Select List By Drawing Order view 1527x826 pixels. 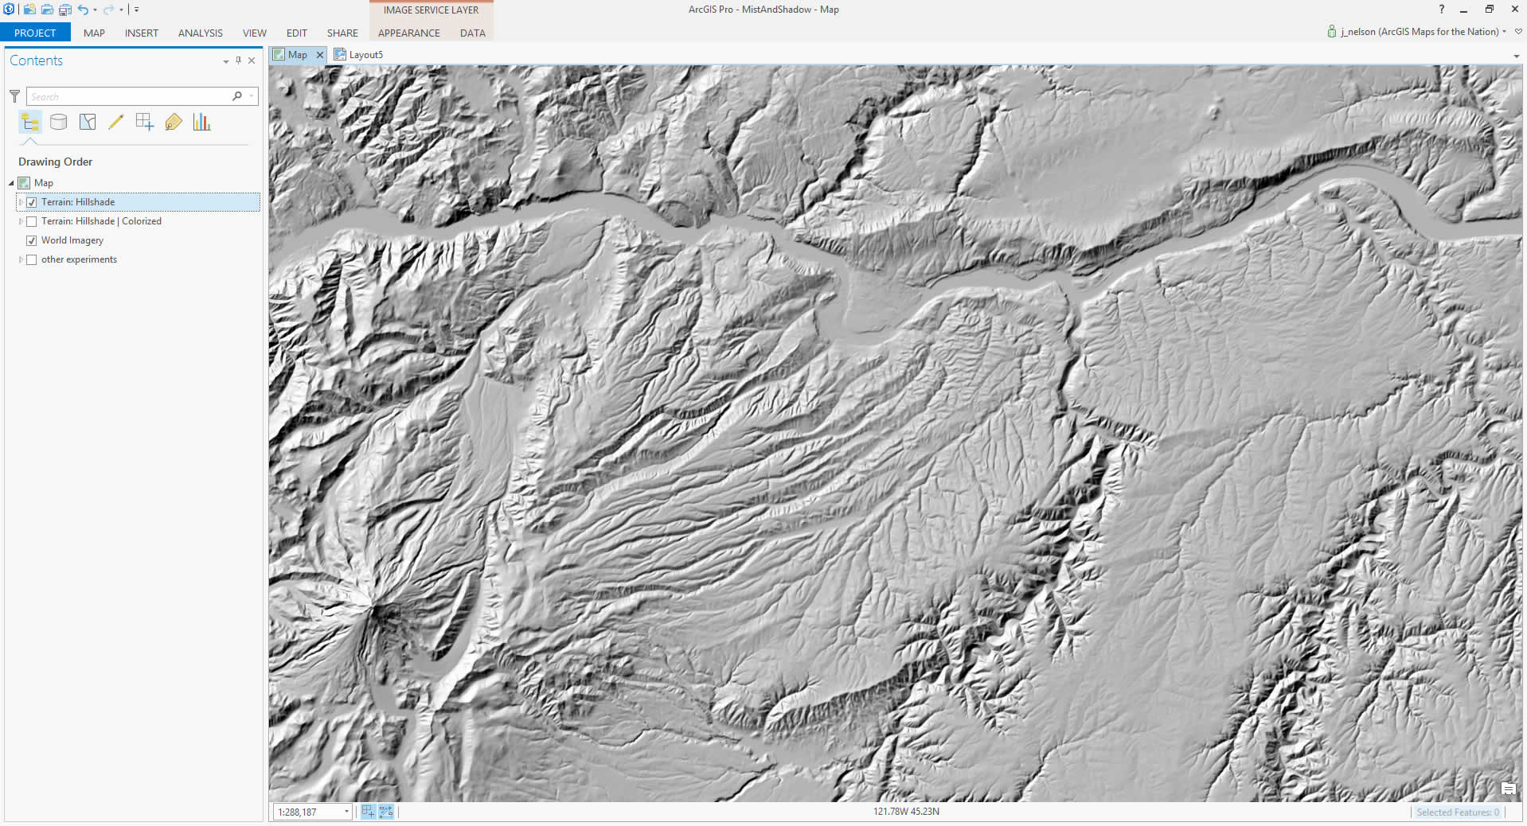[30, 122]
